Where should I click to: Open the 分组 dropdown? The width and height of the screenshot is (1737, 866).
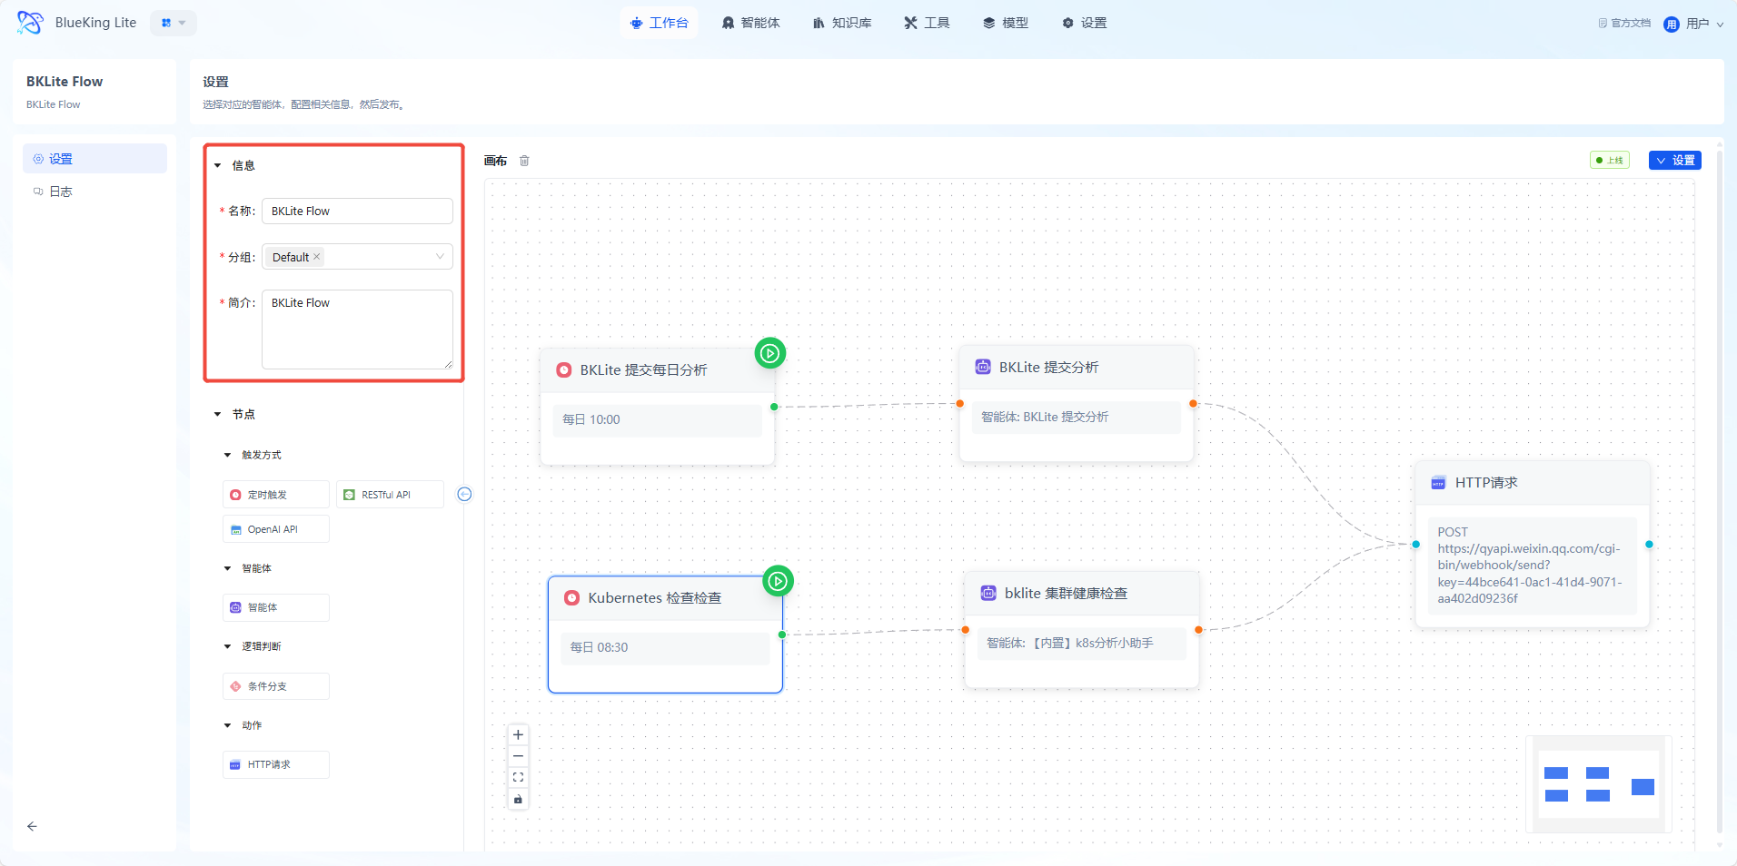coord(440,257)
